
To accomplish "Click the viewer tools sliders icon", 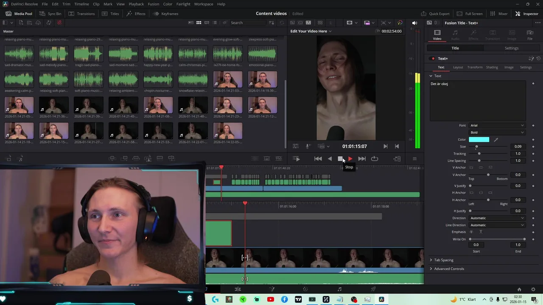I will 296,146.
